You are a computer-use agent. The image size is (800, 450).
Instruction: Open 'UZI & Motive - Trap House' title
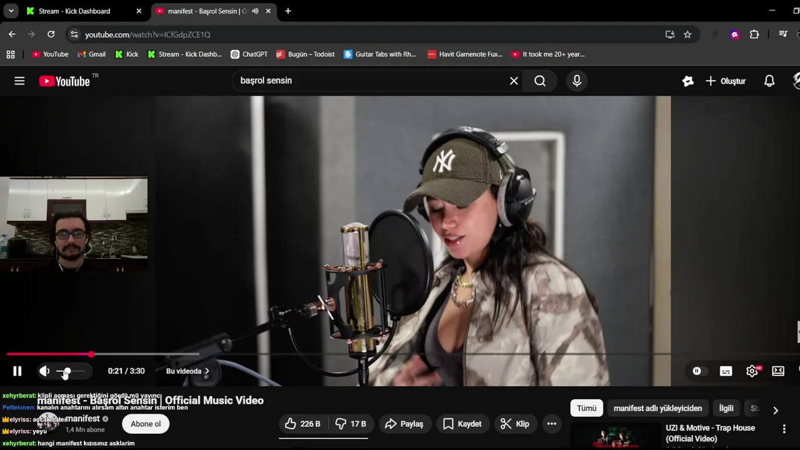coord(710,433)
